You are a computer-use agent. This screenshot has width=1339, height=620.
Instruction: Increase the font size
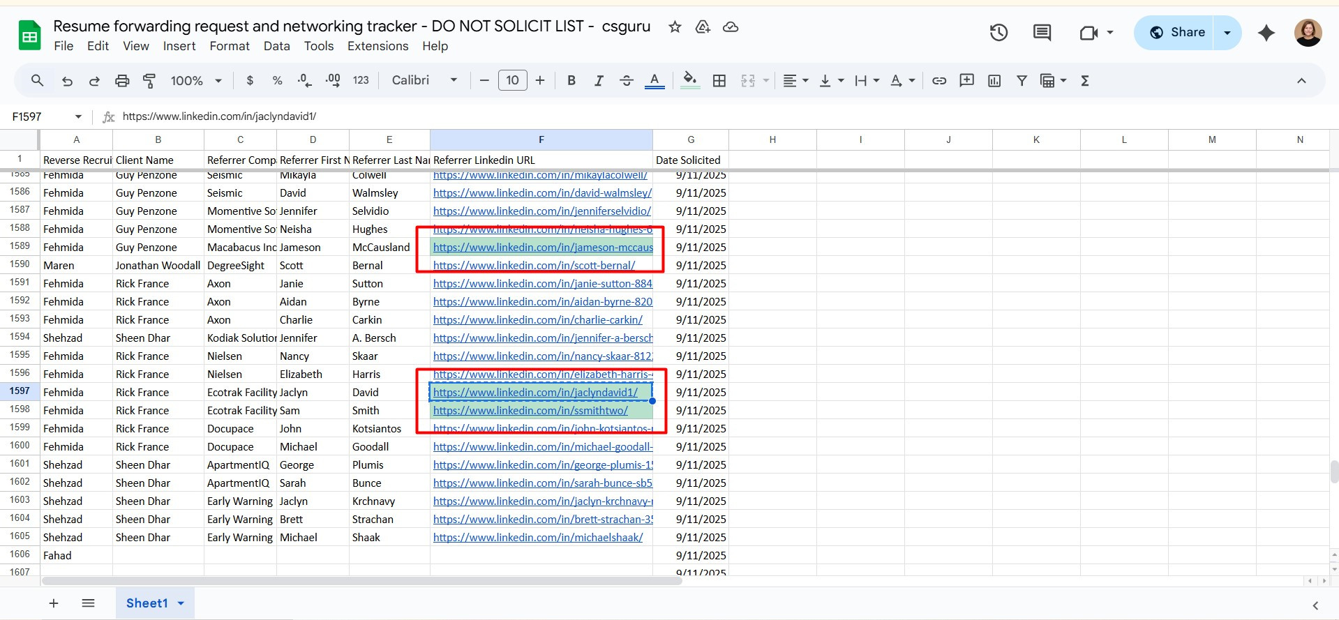[x=540, y=80]
